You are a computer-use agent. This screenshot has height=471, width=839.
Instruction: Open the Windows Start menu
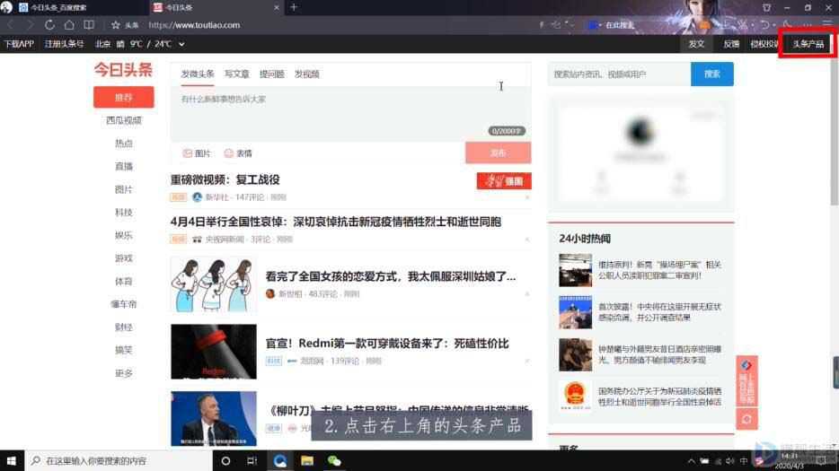tap(12, 460)
